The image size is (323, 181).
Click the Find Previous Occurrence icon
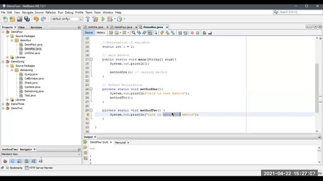pos(139,33)
